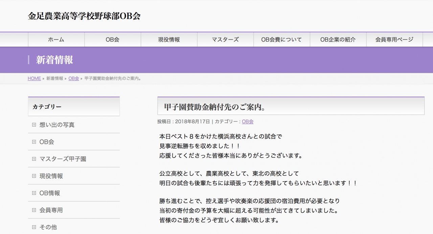Click the site title 金足農業高等学校野球部OB会
433x234 pixels.
coord(85,15)
